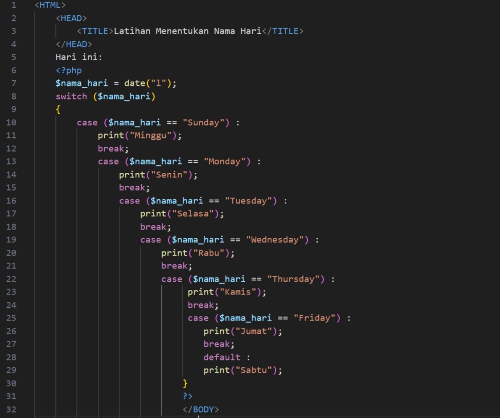This screenshot has width=500, height=418.
Task: Place cursor in title text "Latihan Menentukan Nama Hari"
Action: click(x=187, y=31)
